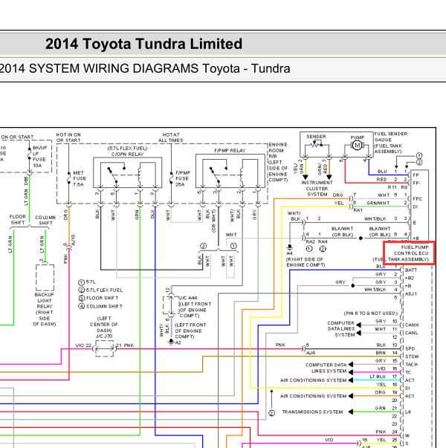Viewport: 446px width, 448px height.
Task: Select the F/PMP FUSE 25A label
Action: pos(183,178)
